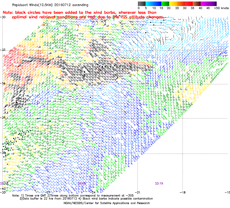Click the green 15–20 knots legend segment
The width and height of the screenshot is (230, 208).
[x=165, y=4]
